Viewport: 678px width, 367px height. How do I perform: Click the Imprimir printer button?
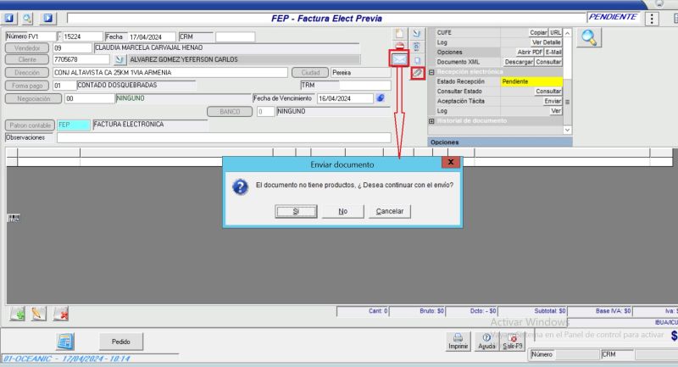coord(458,341)
